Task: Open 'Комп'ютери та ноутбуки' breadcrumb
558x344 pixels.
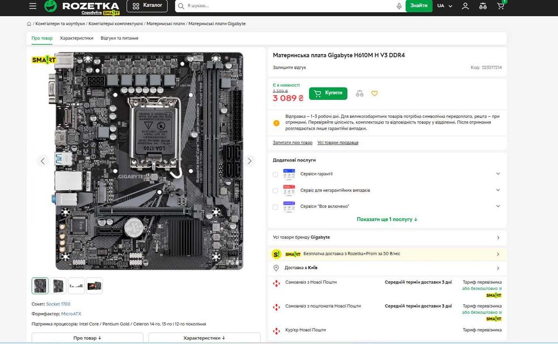Action: [x=60, y=24]
